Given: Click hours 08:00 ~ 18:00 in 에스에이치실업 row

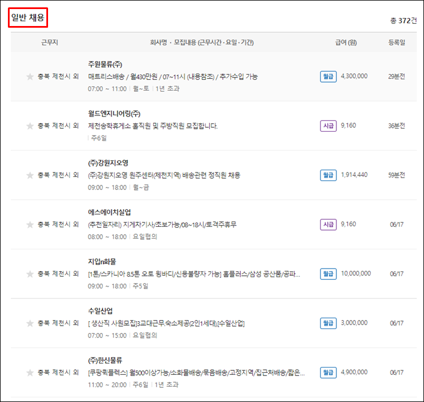Looking at the screenshot, I should pyautogui.click(x=107, y=237).
